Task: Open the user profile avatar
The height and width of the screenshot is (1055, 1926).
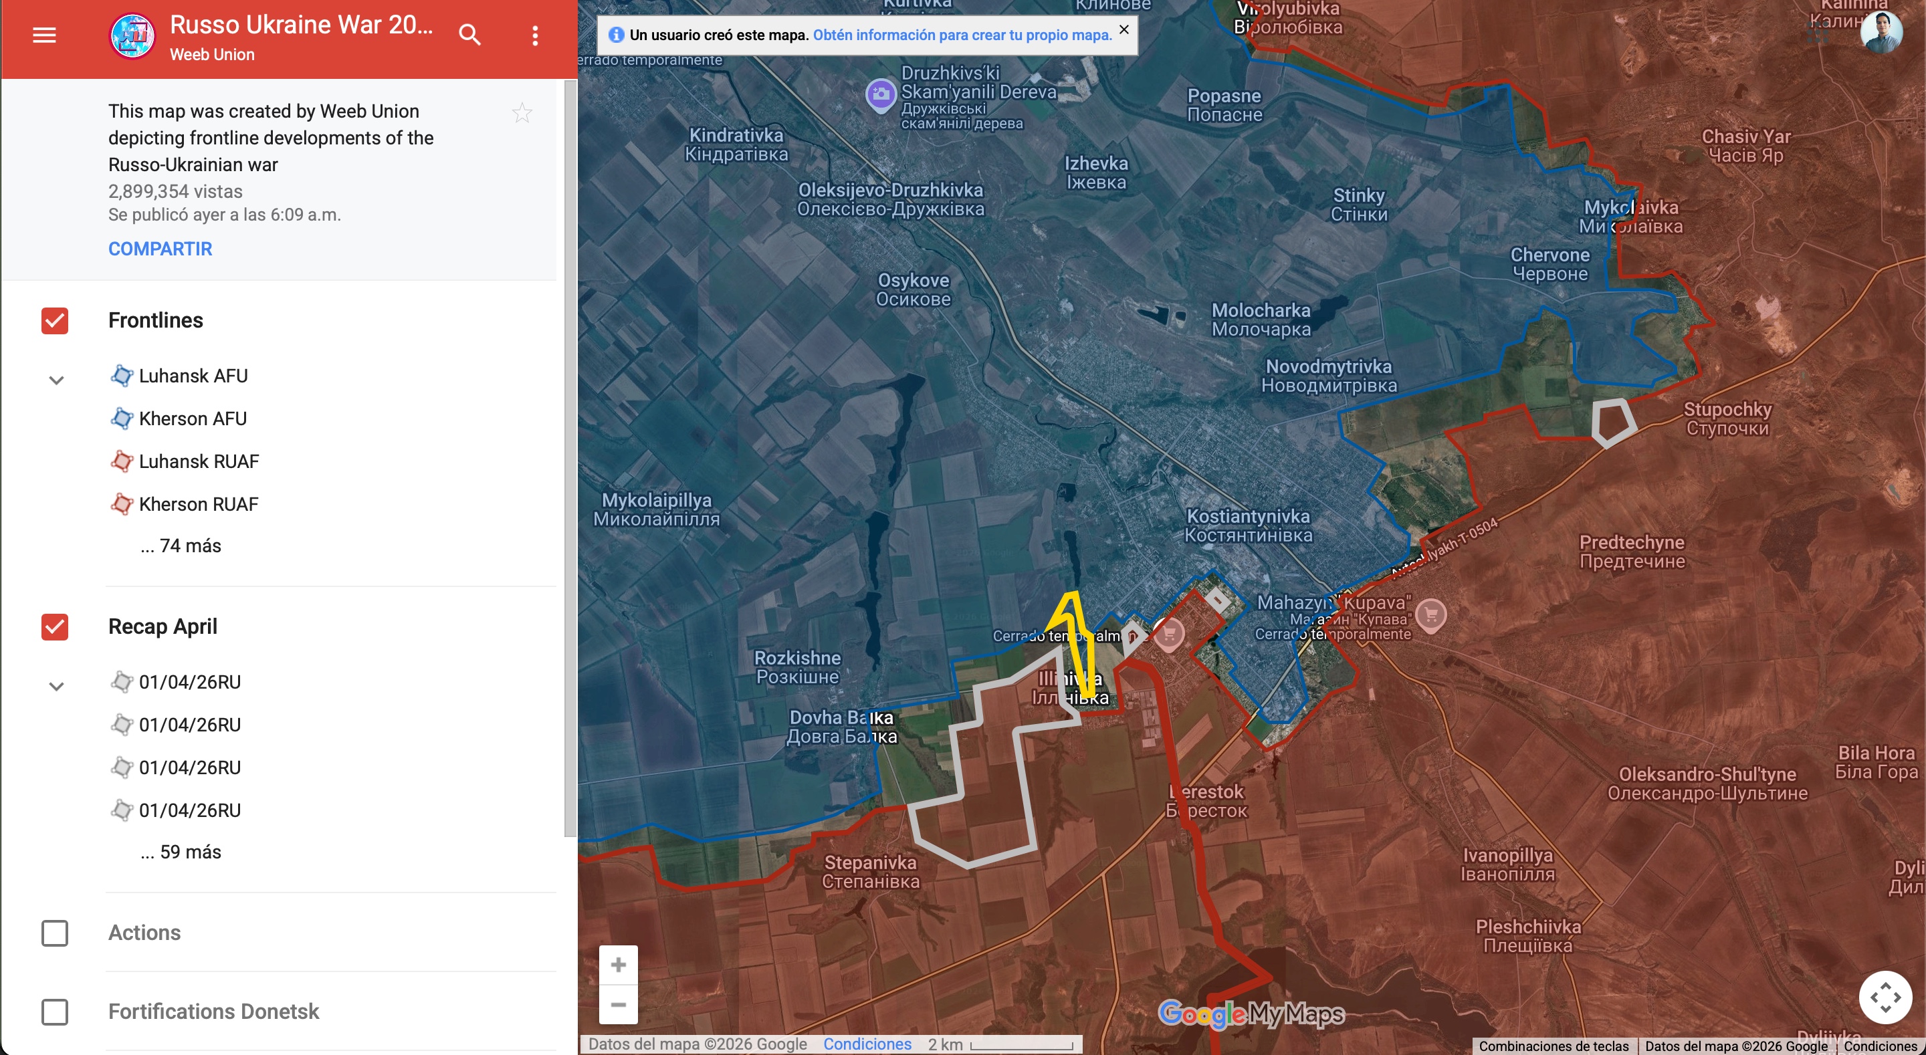Action: coord(1881,32)
